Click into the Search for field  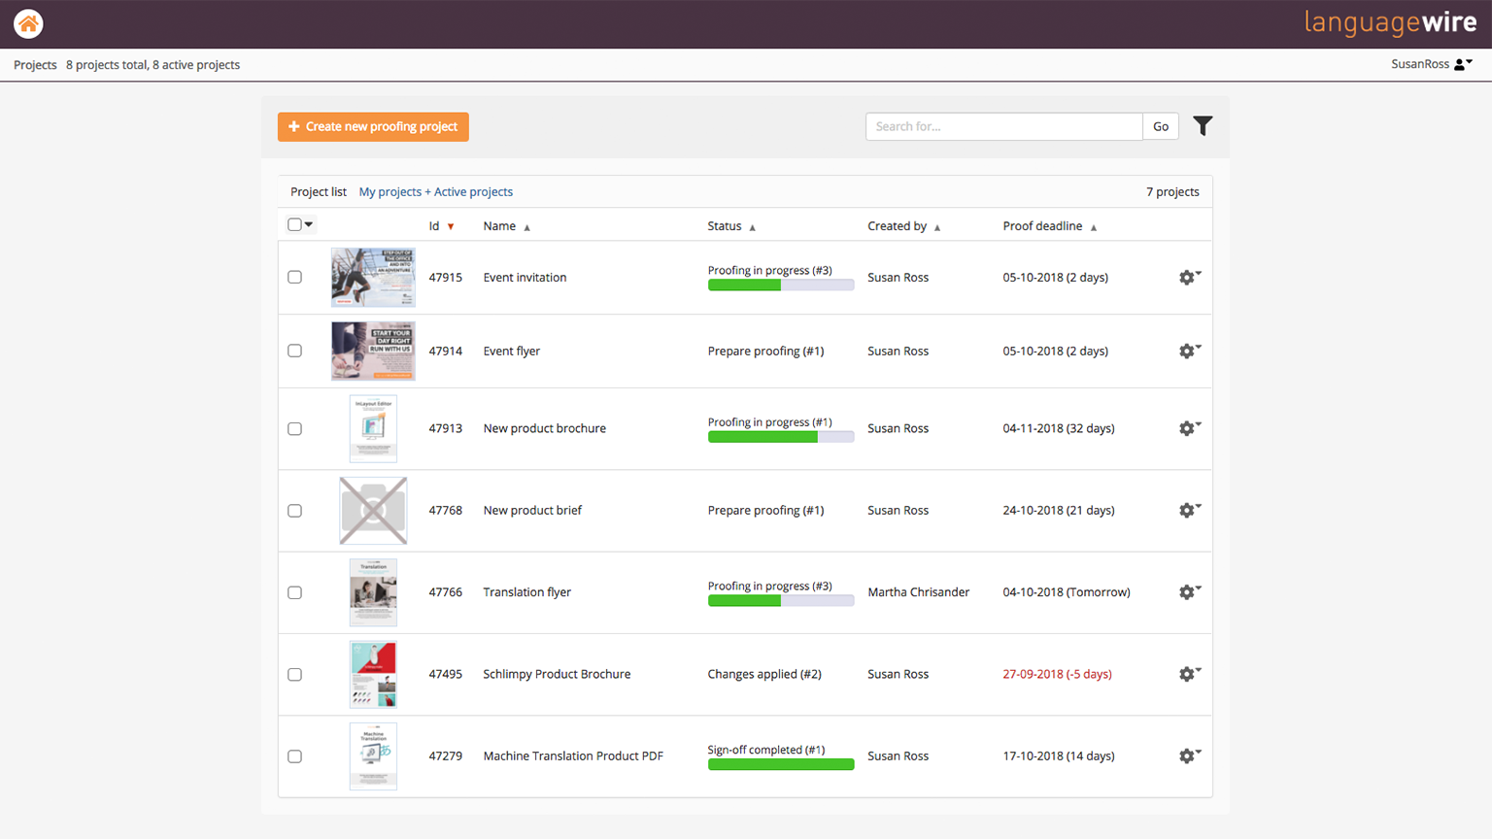tap(1002, 126)
